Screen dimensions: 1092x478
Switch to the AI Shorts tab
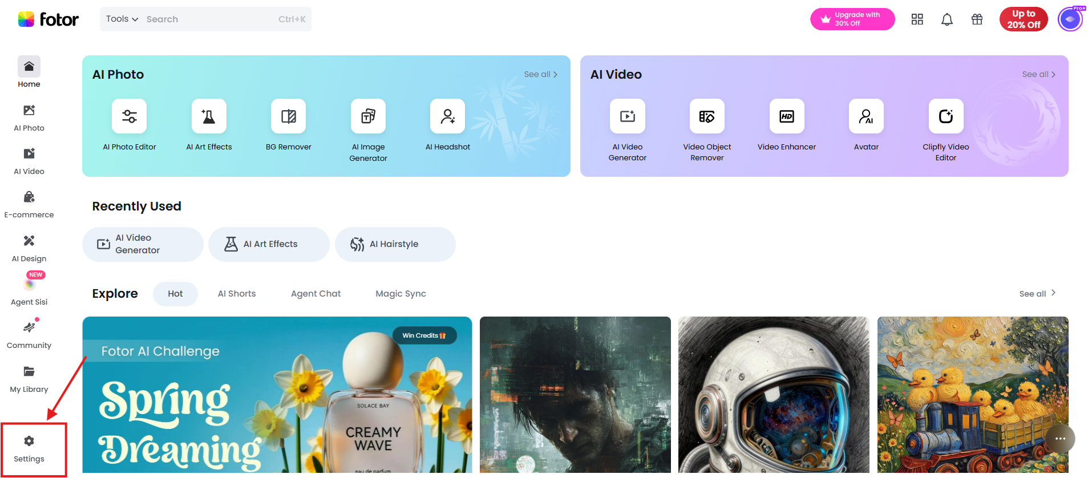[237, 294]
